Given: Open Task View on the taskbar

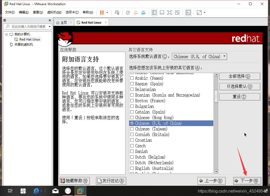Looking at the screenshot, I should click(x=10, y=191).
